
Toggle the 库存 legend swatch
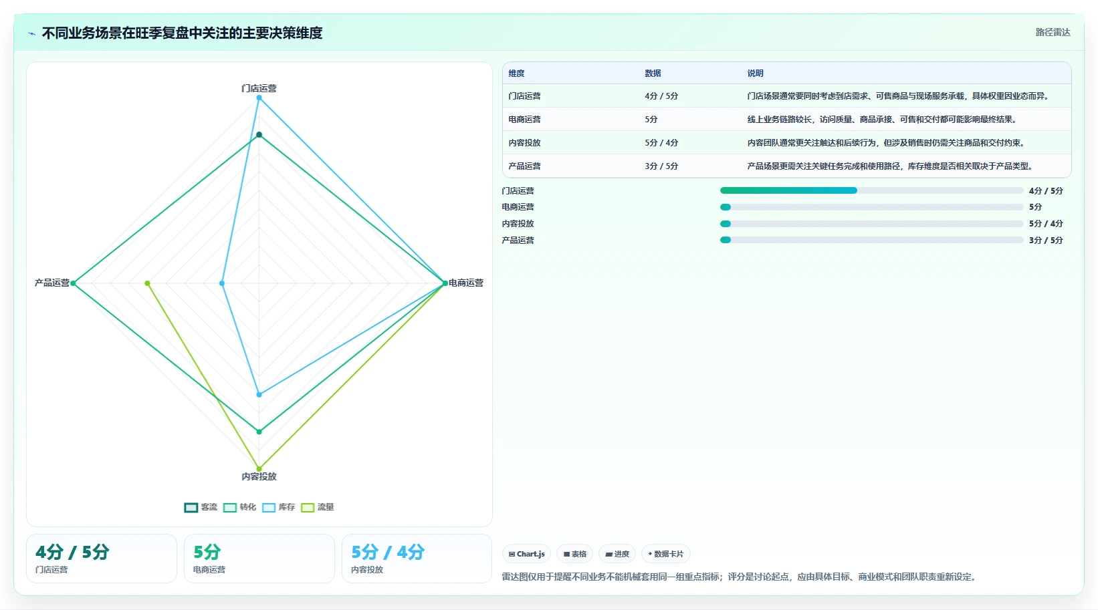[269, 508]
